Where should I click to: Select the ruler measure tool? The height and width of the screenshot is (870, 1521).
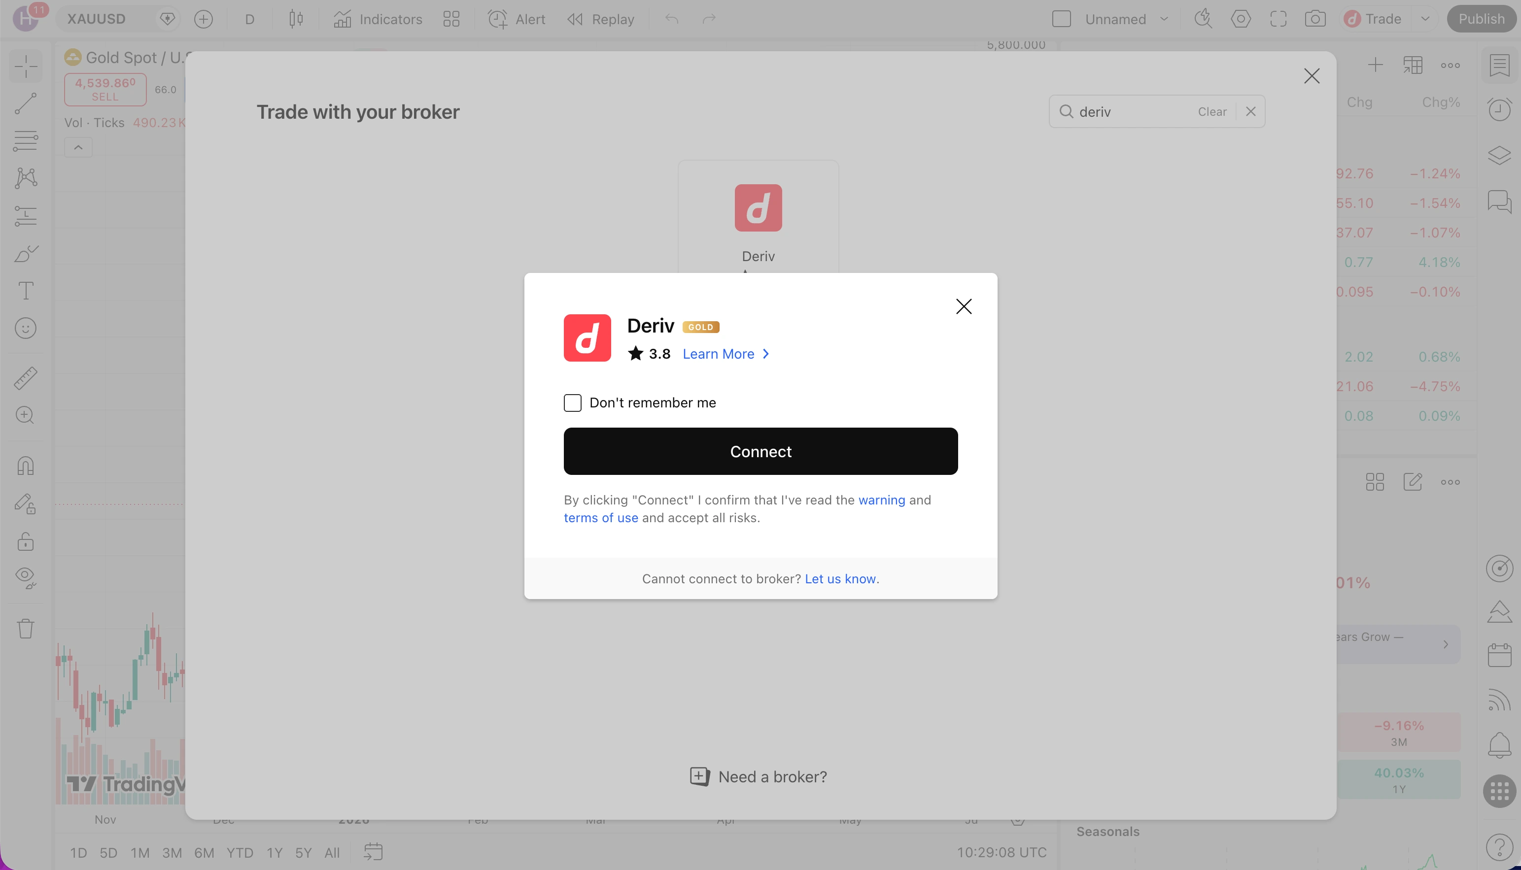(26, 378)
